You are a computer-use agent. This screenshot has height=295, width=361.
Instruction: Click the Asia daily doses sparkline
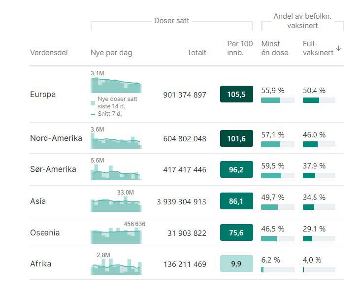click(116, 204)
